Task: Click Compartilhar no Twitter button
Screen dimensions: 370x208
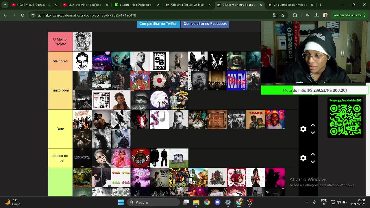Action: point(158,24)
